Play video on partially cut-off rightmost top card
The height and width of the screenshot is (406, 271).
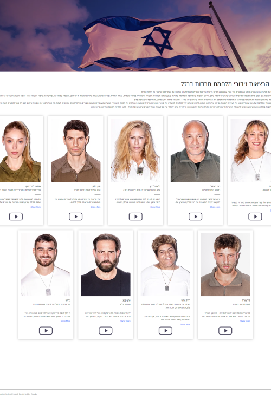[x=255, y=217]
